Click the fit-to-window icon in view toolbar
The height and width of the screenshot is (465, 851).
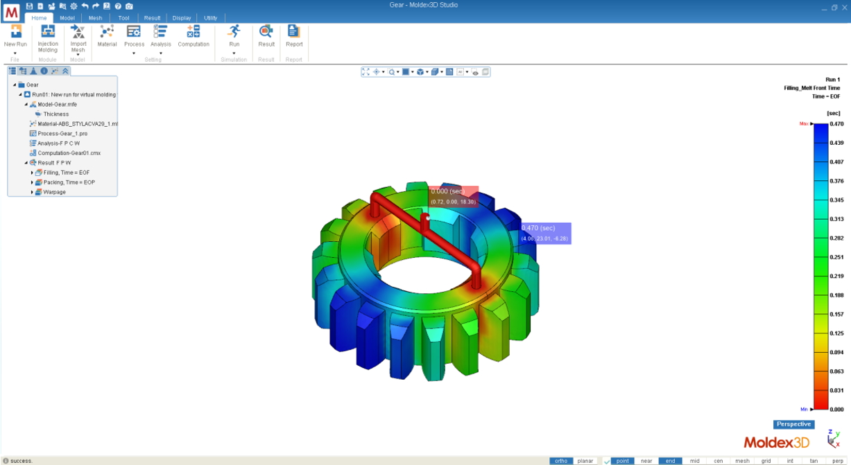[366, 71]
